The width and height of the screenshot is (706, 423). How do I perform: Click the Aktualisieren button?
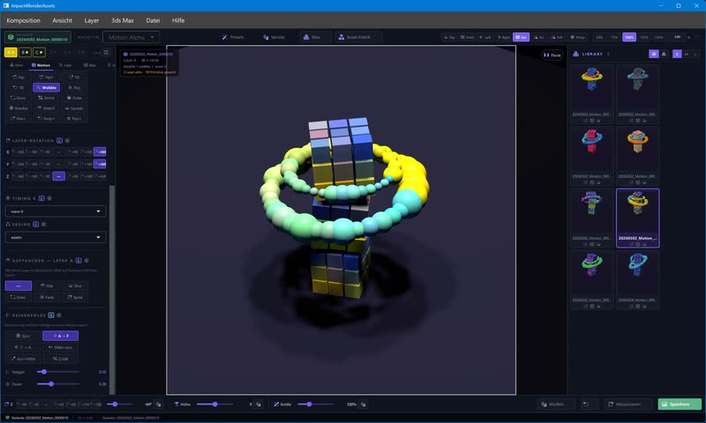(627, 404)
